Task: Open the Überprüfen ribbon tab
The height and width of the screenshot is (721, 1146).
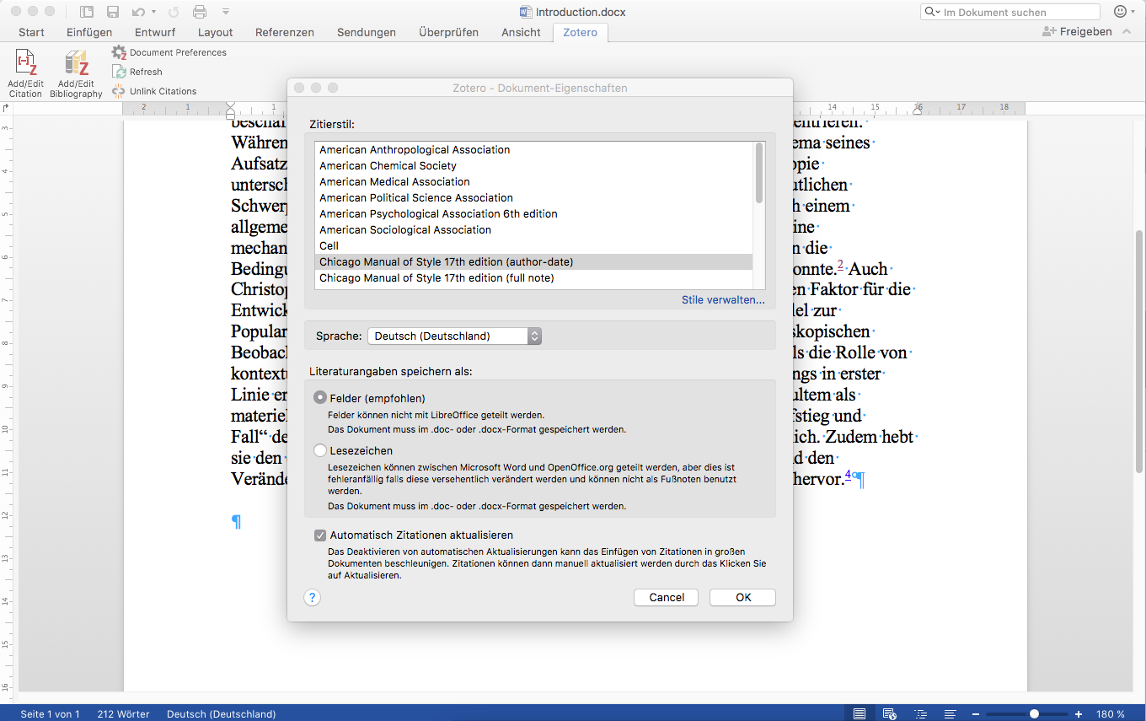Action: pyautogui.click(x=448, y=32)
